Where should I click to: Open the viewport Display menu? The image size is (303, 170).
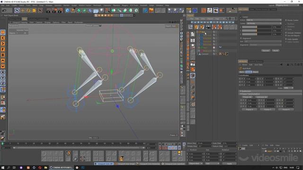tap(47, 22)
